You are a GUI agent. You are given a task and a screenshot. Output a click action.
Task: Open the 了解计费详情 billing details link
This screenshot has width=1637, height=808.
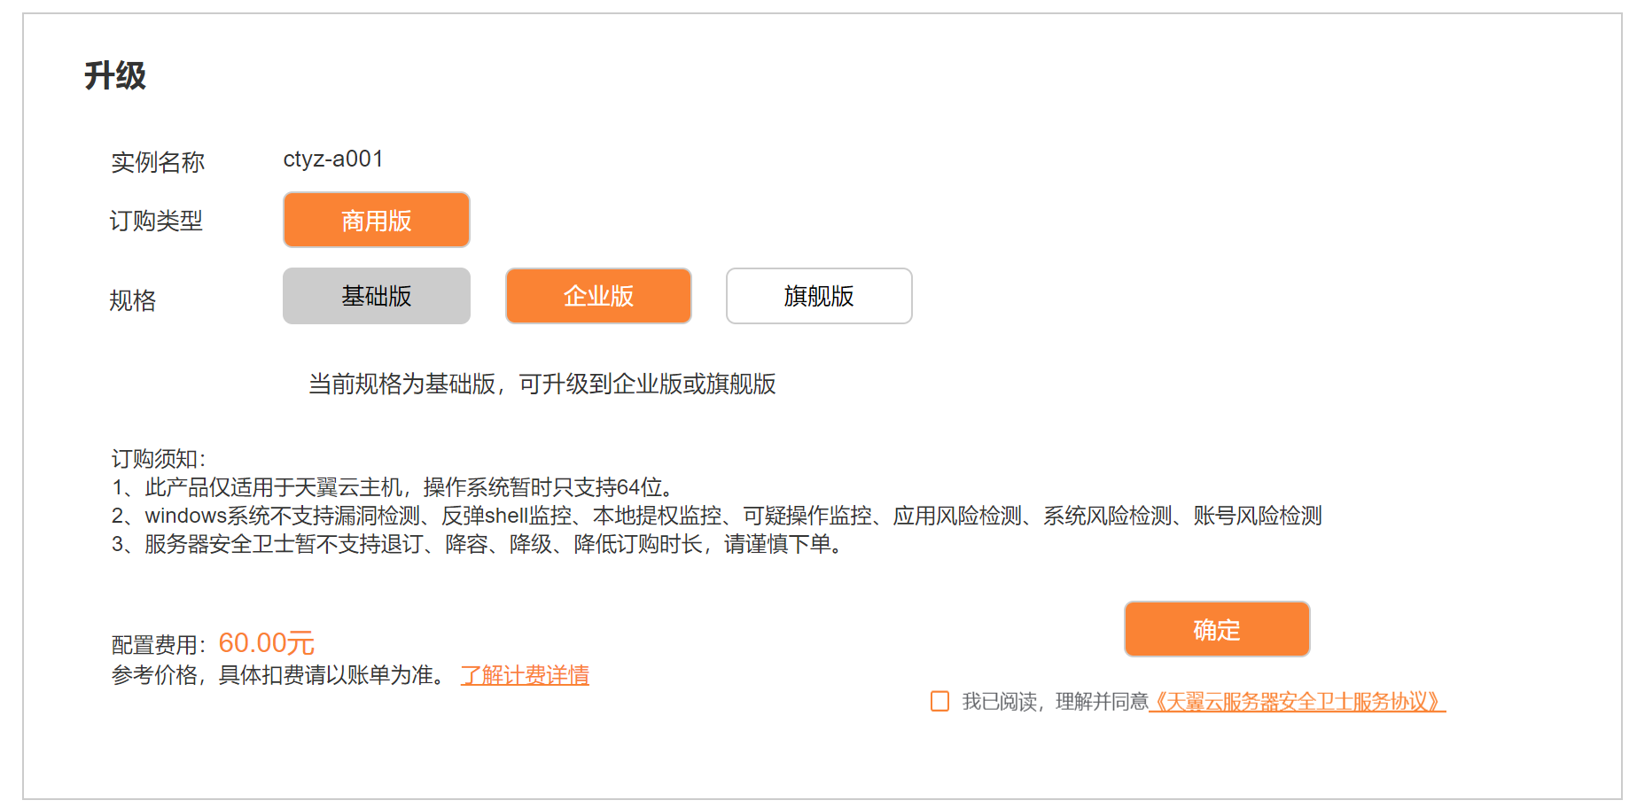coord(525,675)
